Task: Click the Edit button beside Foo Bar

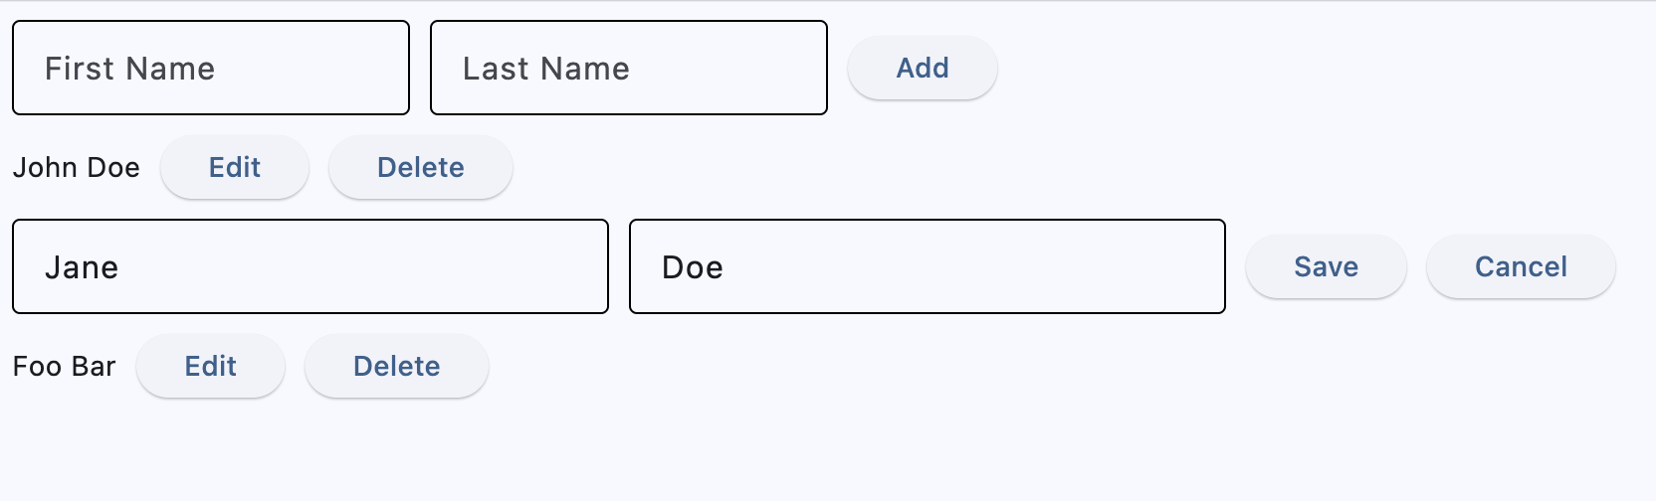Action: (211, 366)
